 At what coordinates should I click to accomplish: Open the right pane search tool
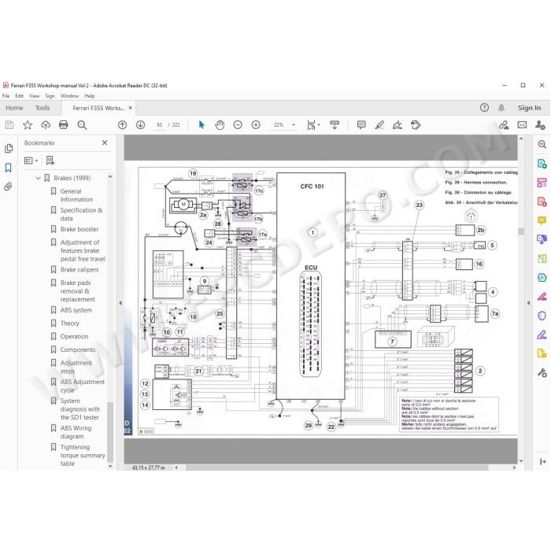(x=542, y=144)
